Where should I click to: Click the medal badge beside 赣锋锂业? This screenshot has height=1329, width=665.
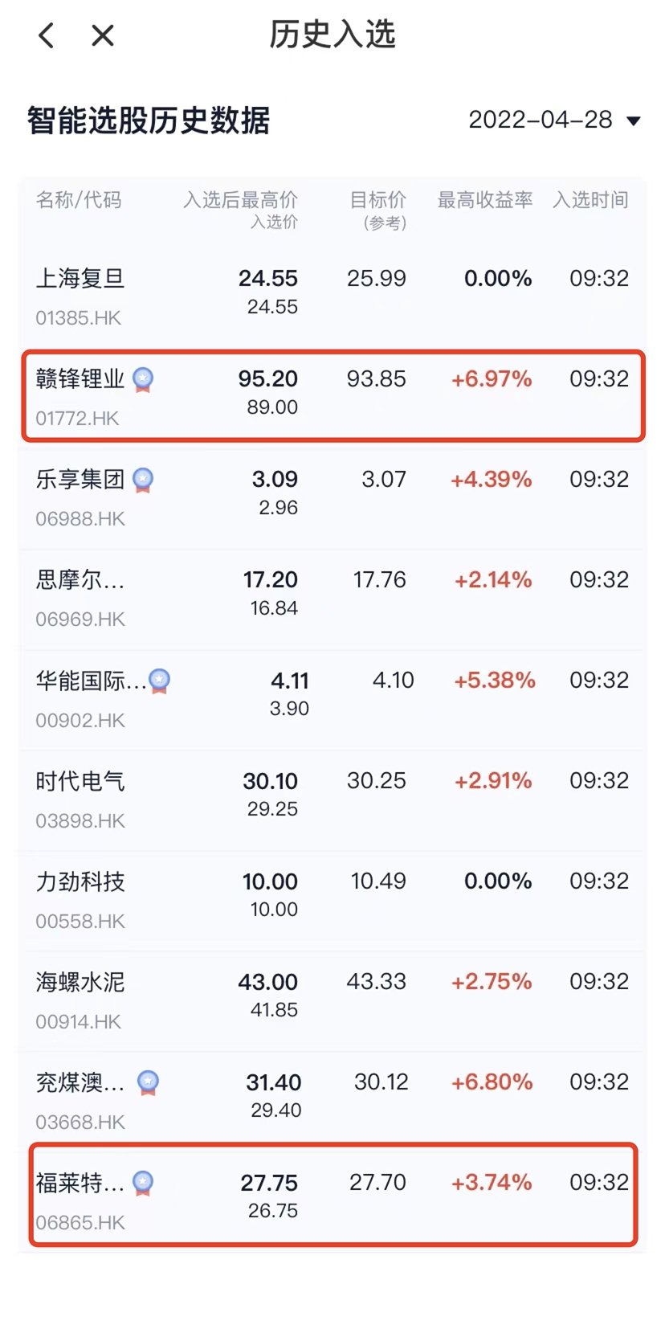(x=143, y=379)
